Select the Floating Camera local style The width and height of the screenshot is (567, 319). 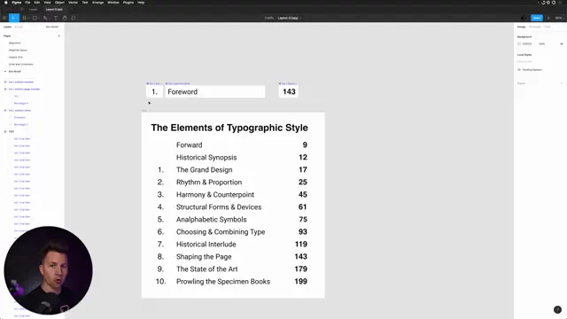[532, 69]
